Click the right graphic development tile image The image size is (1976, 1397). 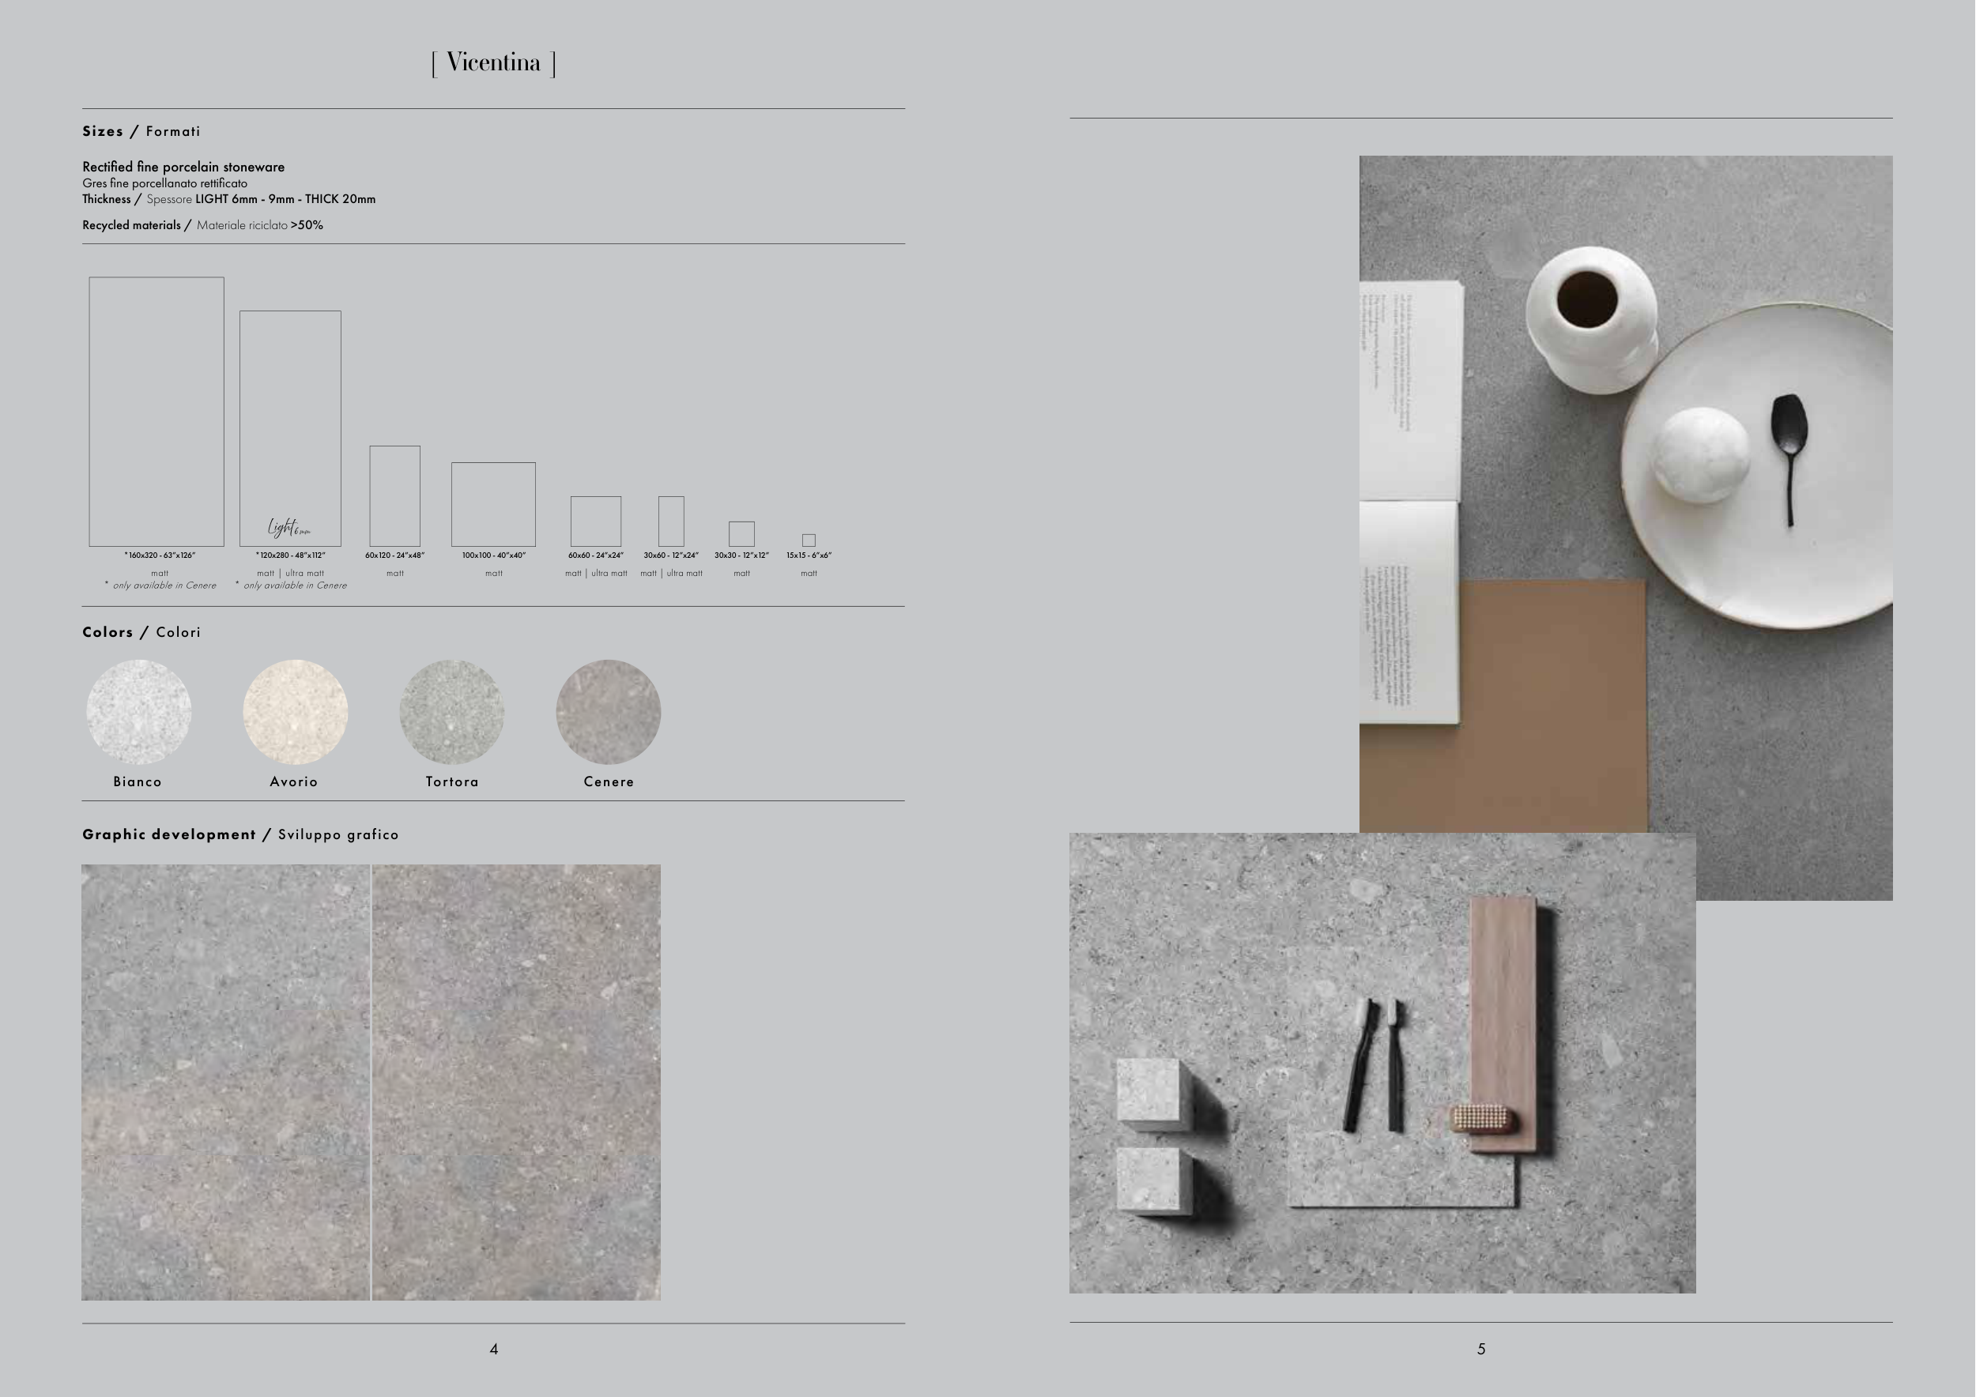point(516,1083)
